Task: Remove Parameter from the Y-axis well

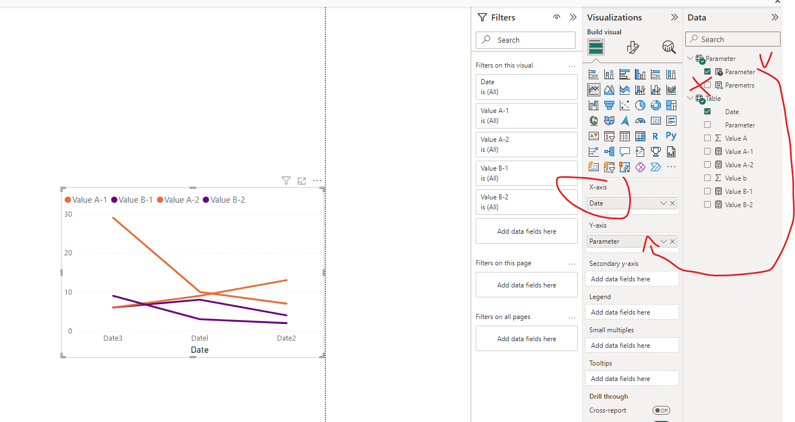Action: [x=672, y=241]
